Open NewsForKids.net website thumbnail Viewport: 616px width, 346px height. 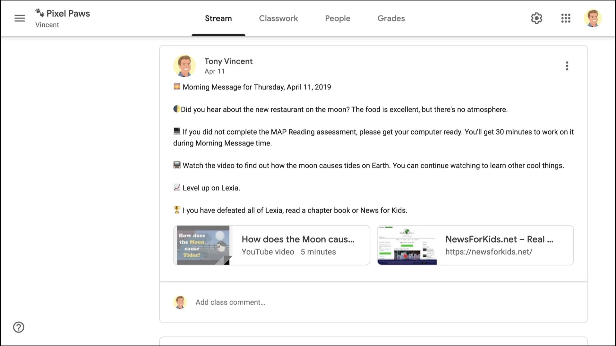[407, 245]
